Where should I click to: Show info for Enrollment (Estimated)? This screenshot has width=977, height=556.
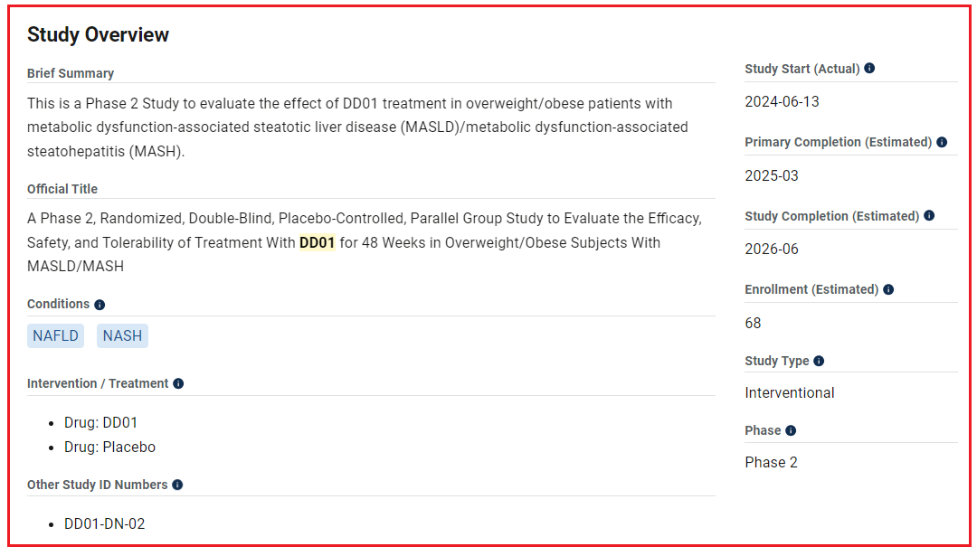coord(888,289)
